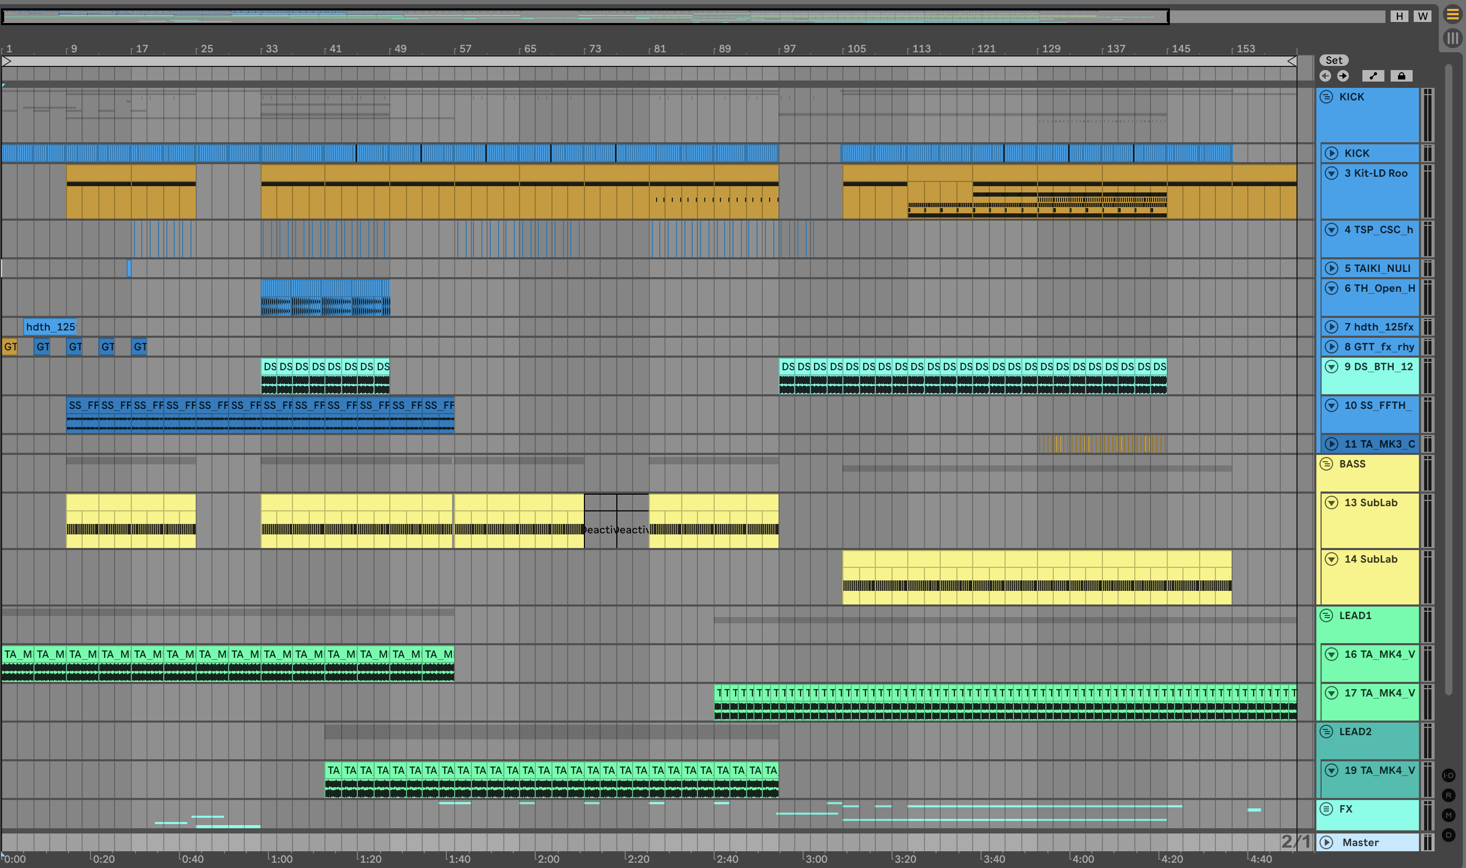The image size is (1466, 868).
Task: Select the LEAD1 group track title
Action: click(x=1355, y=615)
